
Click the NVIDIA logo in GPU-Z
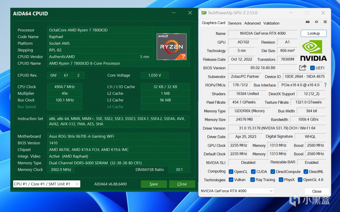point(313,50)
